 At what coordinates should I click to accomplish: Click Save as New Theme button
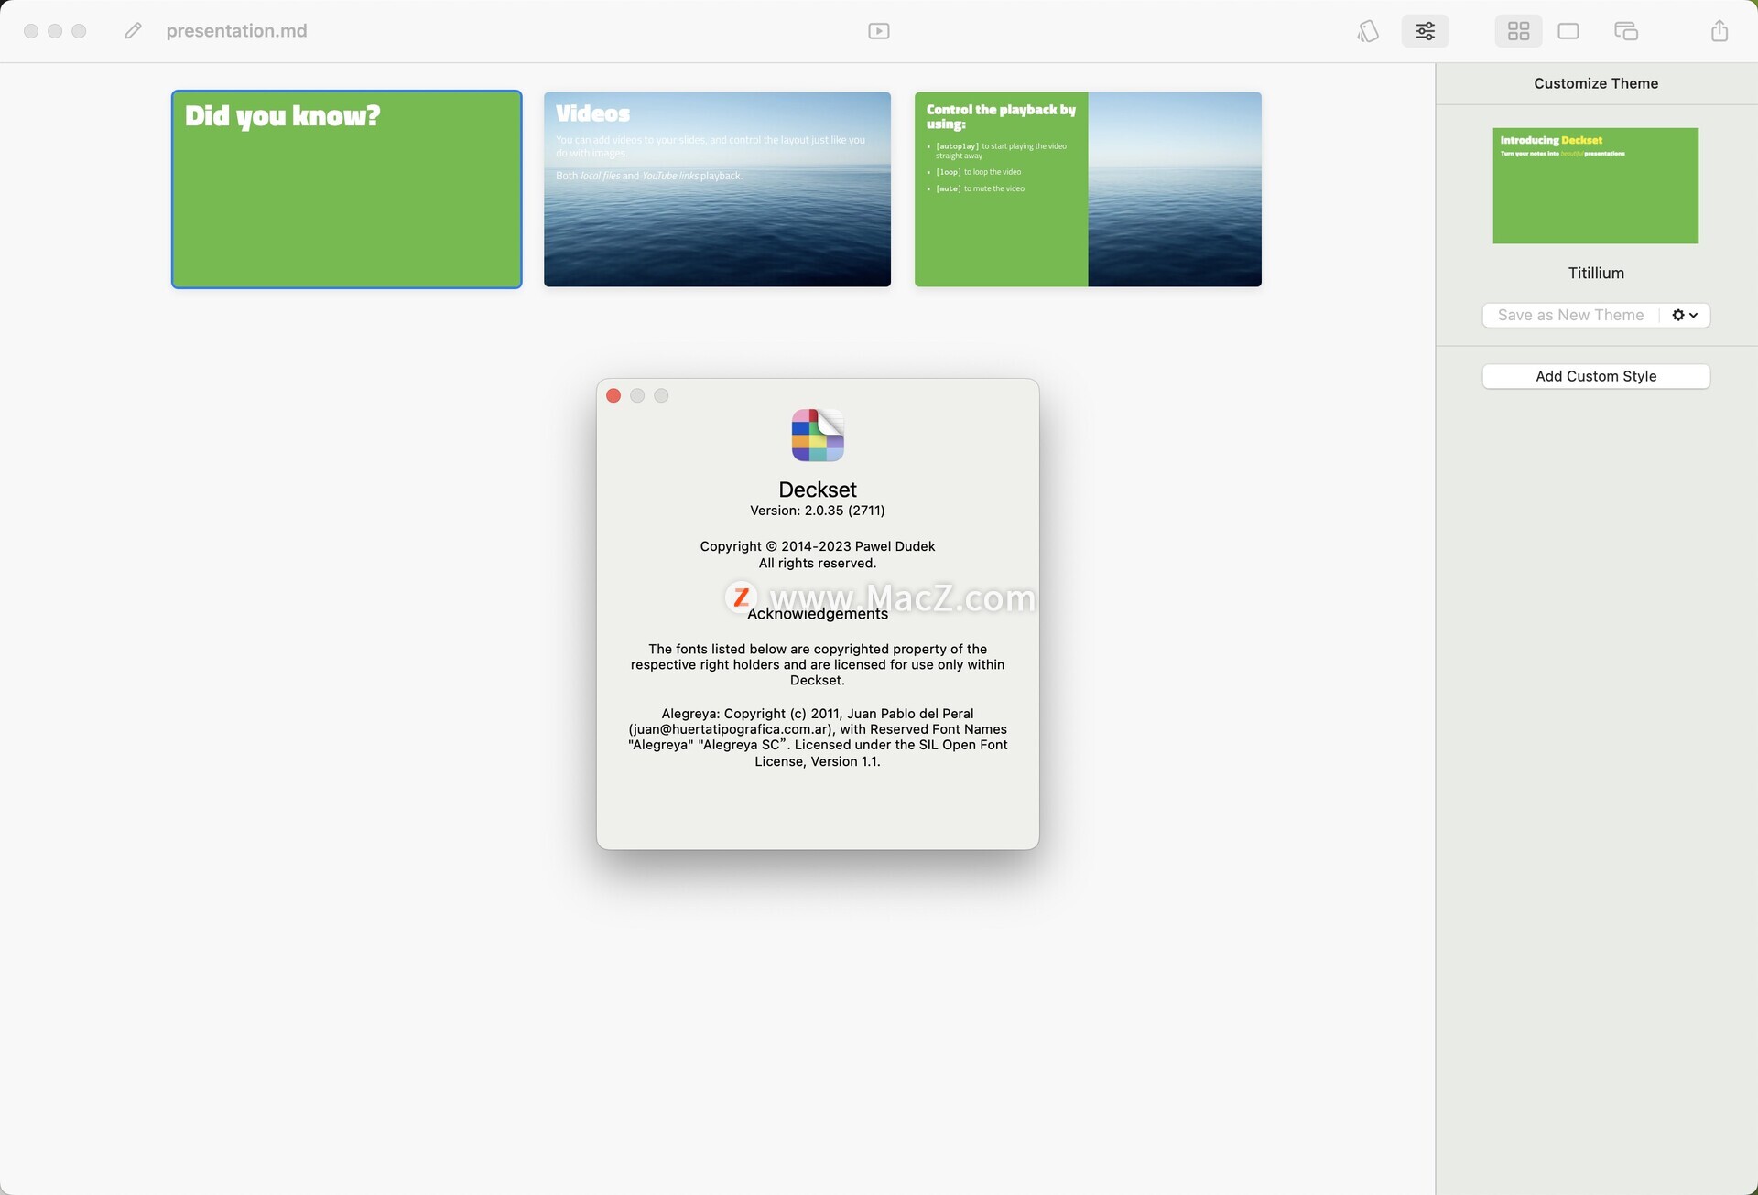point(1570,315)
